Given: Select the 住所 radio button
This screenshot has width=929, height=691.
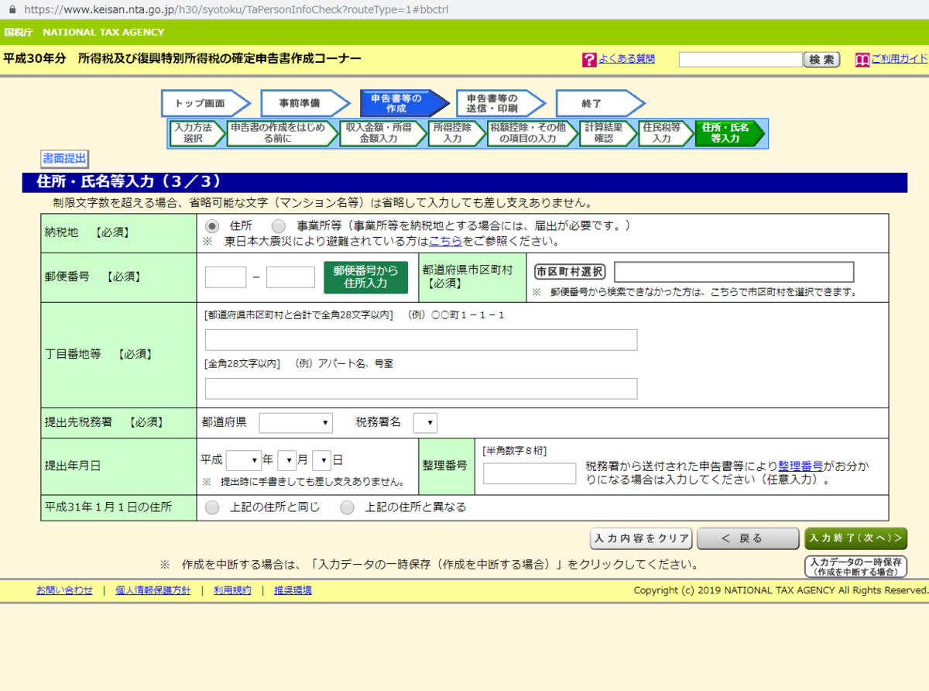Looking at the screenshot, I should [211, 226].
